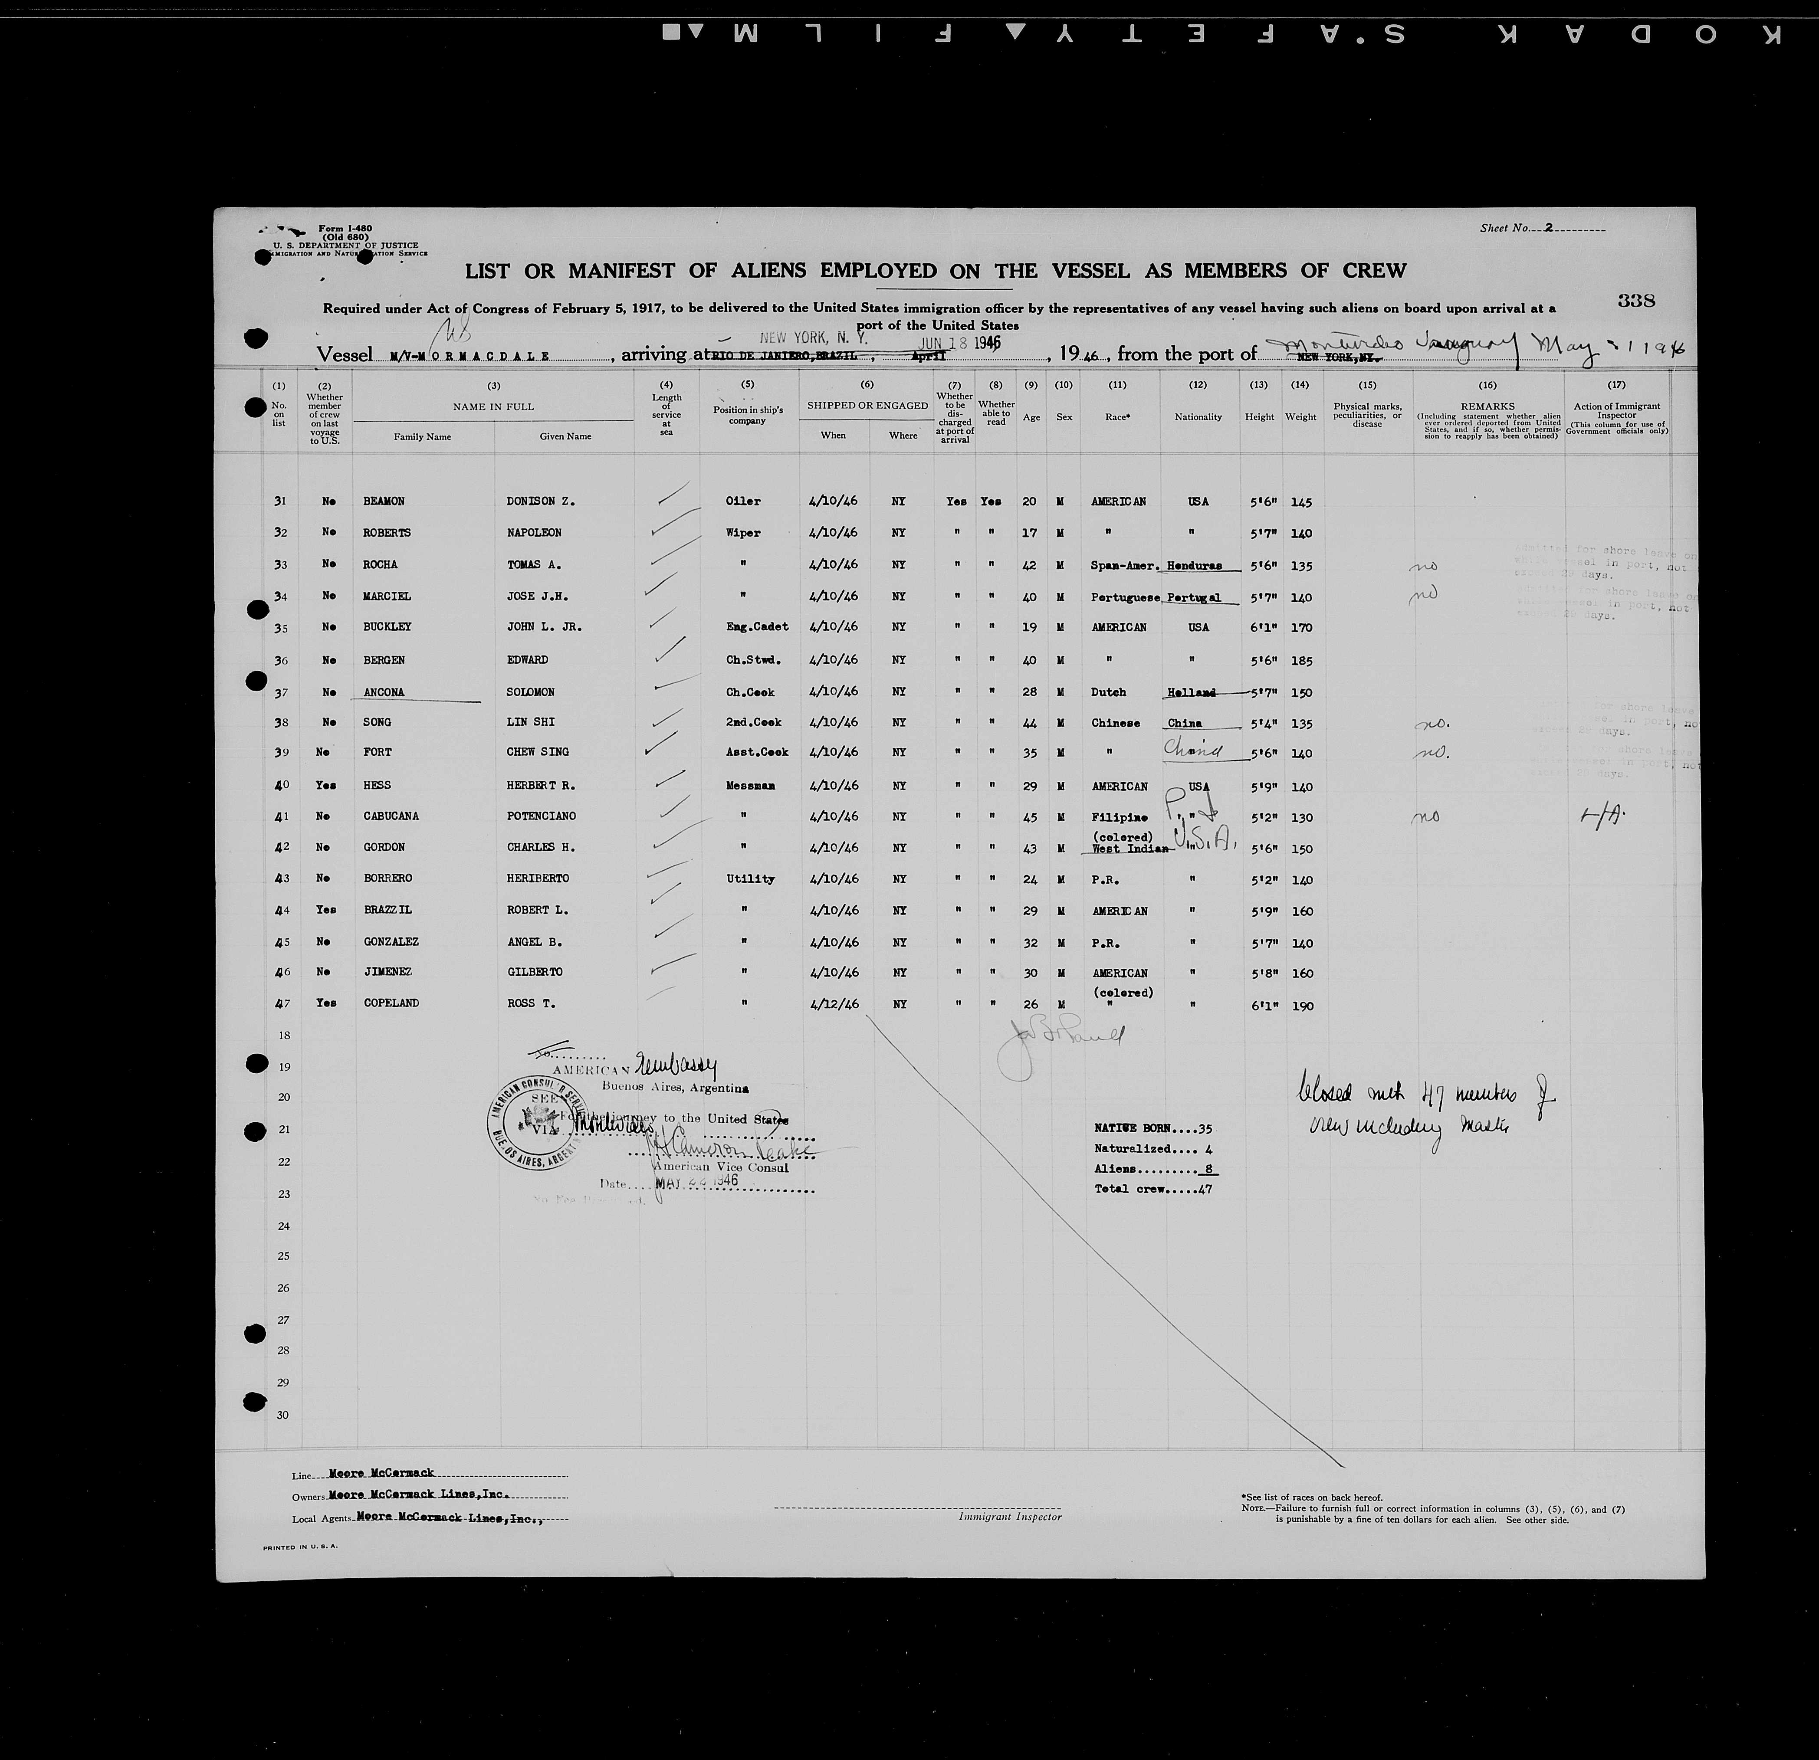This screenshot has width=1819, height=1760.
Task: Click given name JOSE J.H.
Action: [536, 596]
